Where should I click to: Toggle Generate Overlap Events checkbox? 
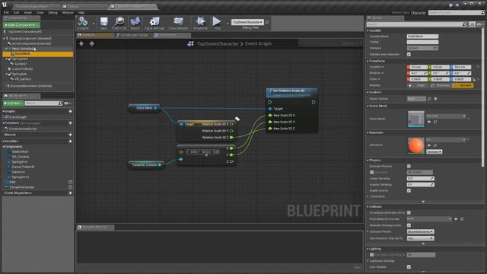click(409, 225)
